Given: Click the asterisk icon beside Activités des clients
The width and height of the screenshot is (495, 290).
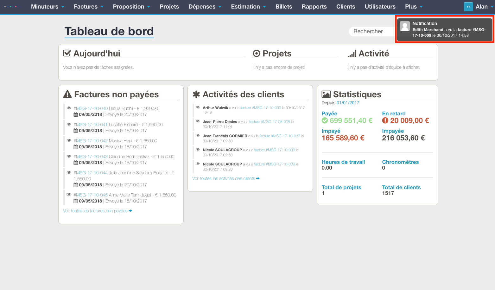Looking at the screenshot, I should (196, 94).
